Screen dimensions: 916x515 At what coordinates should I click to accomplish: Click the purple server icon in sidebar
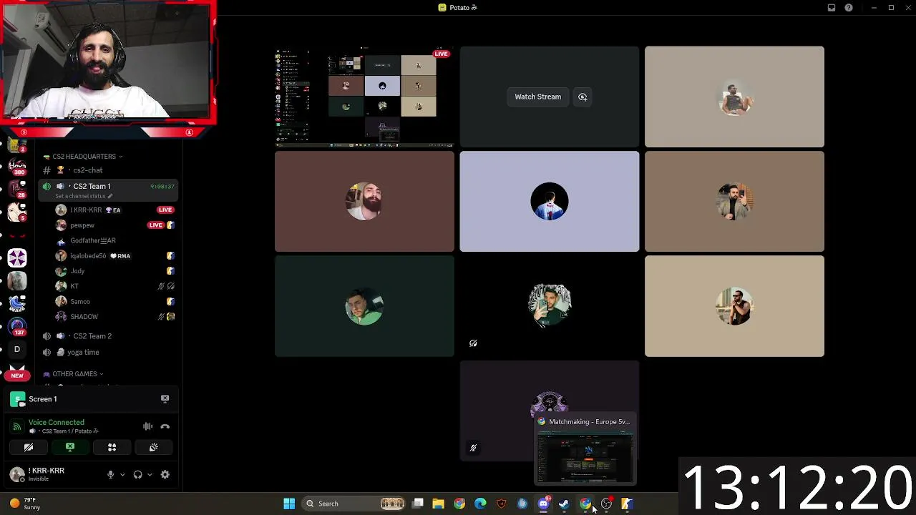pos(17,257)
